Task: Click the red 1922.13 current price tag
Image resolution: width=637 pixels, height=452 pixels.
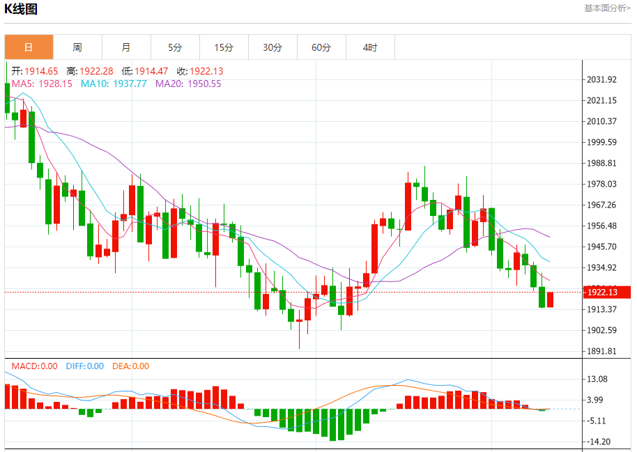Action: 607,292
